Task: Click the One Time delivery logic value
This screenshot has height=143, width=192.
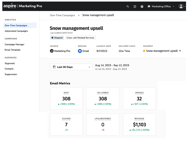Action: (124, 51)
